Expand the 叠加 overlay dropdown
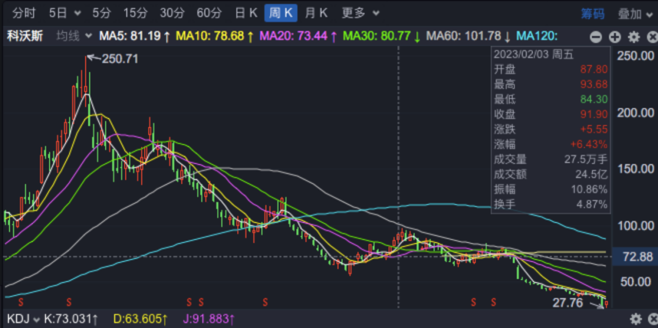This screenshot has width=658, height=328. tap(635, 13)
